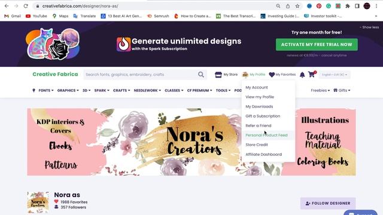The width and height of the screenshot is (383, 215).
Task: Open the extensions puzzle icon
Action: point(348,6)
